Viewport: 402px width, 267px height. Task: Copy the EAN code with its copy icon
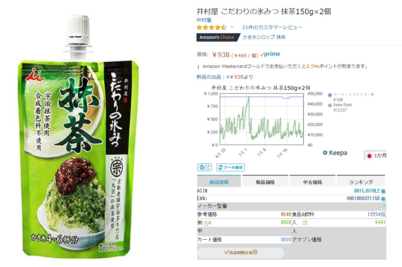[x=383, y=199]
